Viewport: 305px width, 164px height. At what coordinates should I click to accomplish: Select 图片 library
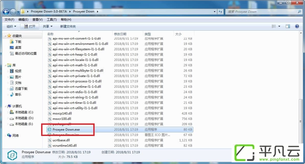coord(18,77)
